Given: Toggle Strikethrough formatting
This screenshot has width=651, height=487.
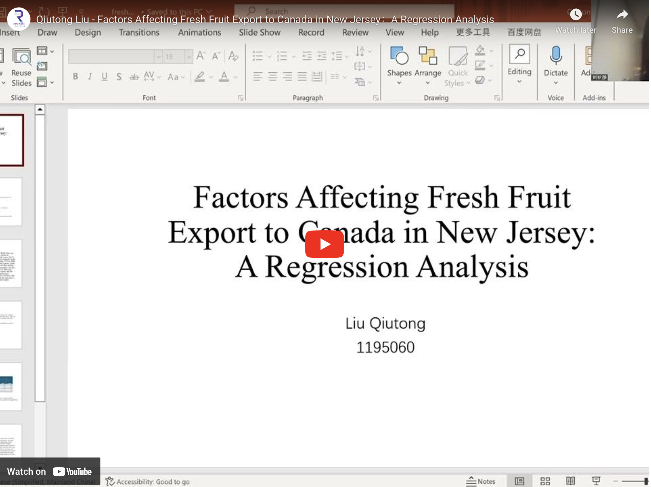Looking at the screenshot, I should coord(134,77).
